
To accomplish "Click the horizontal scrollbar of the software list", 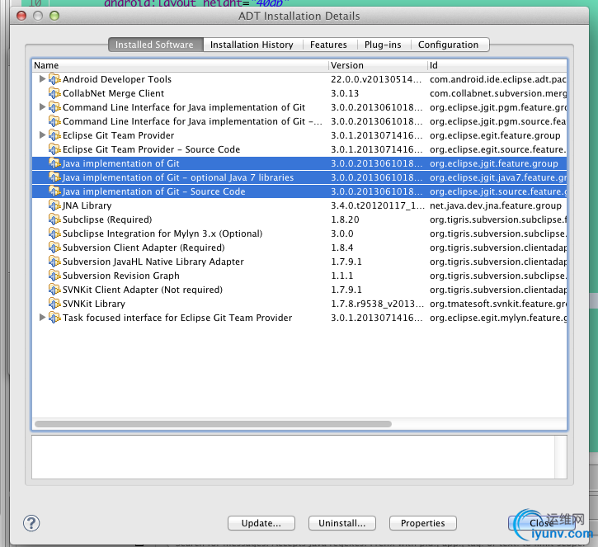I will click(213, 424).
